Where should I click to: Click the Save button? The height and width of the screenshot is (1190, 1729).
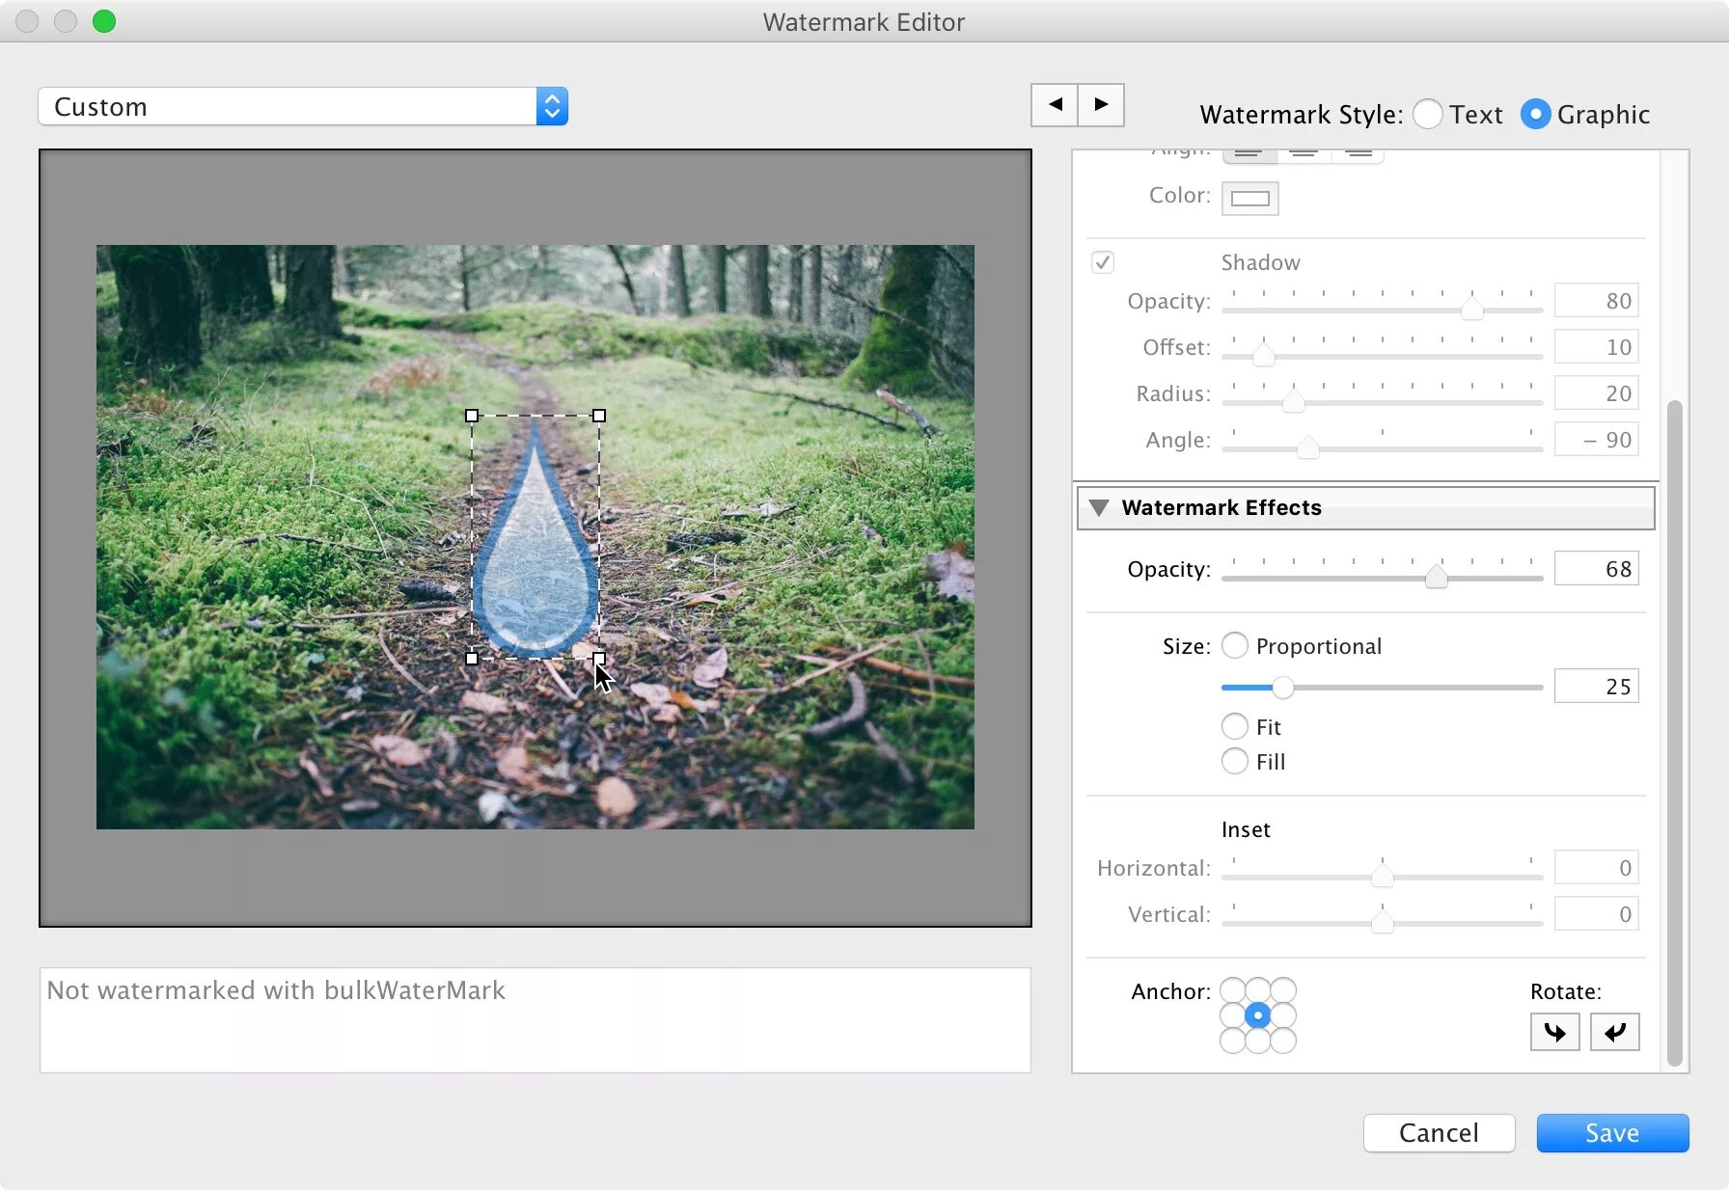(1612, 1133)
